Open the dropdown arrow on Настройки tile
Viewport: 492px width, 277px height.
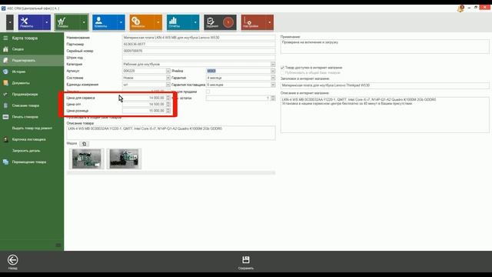click(x=270, y=22)
